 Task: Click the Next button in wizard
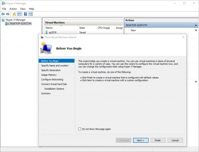pos(141,140)
